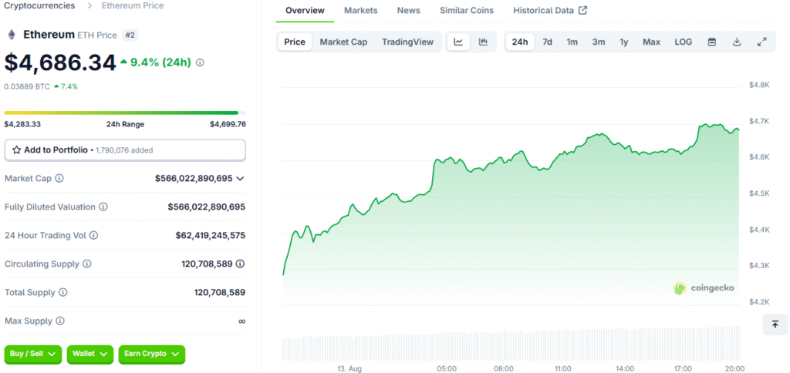
Task: Click the 24h Range progress bar
Action: point(125,113)
